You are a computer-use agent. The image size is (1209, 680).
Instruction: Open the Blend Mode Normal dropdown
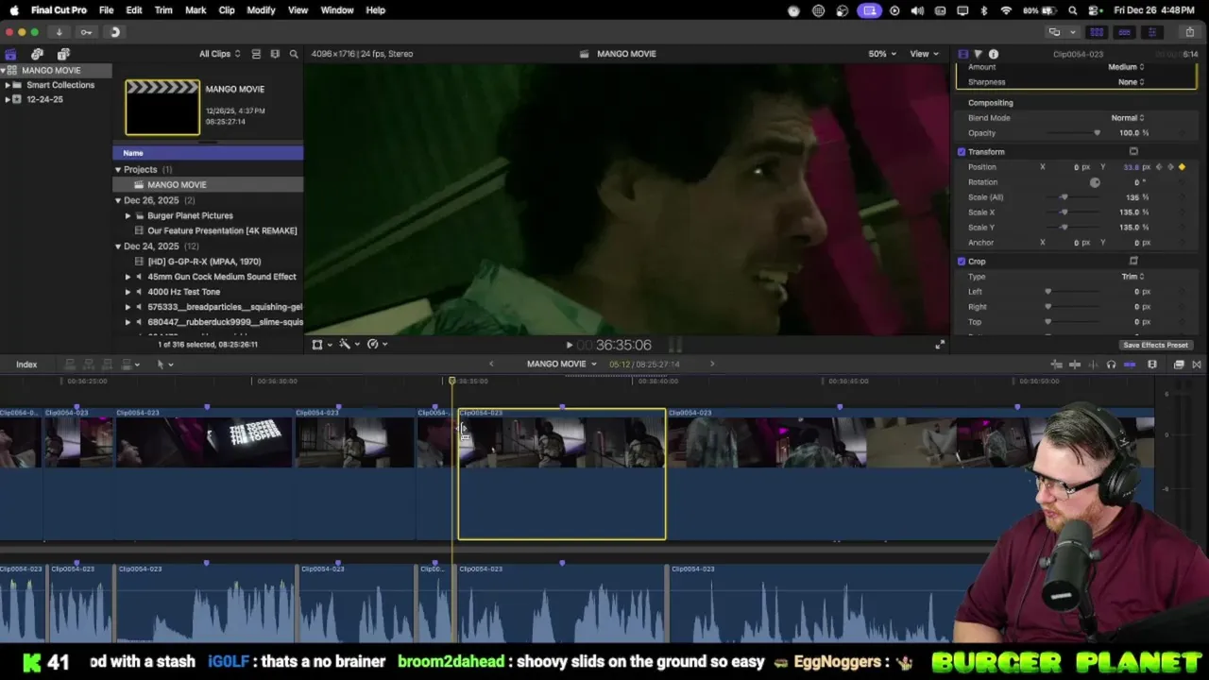pyautogui.click(x=1128, y=118)
